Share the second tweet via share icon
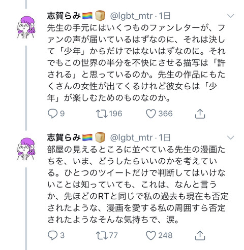 (x=200, y=235)
